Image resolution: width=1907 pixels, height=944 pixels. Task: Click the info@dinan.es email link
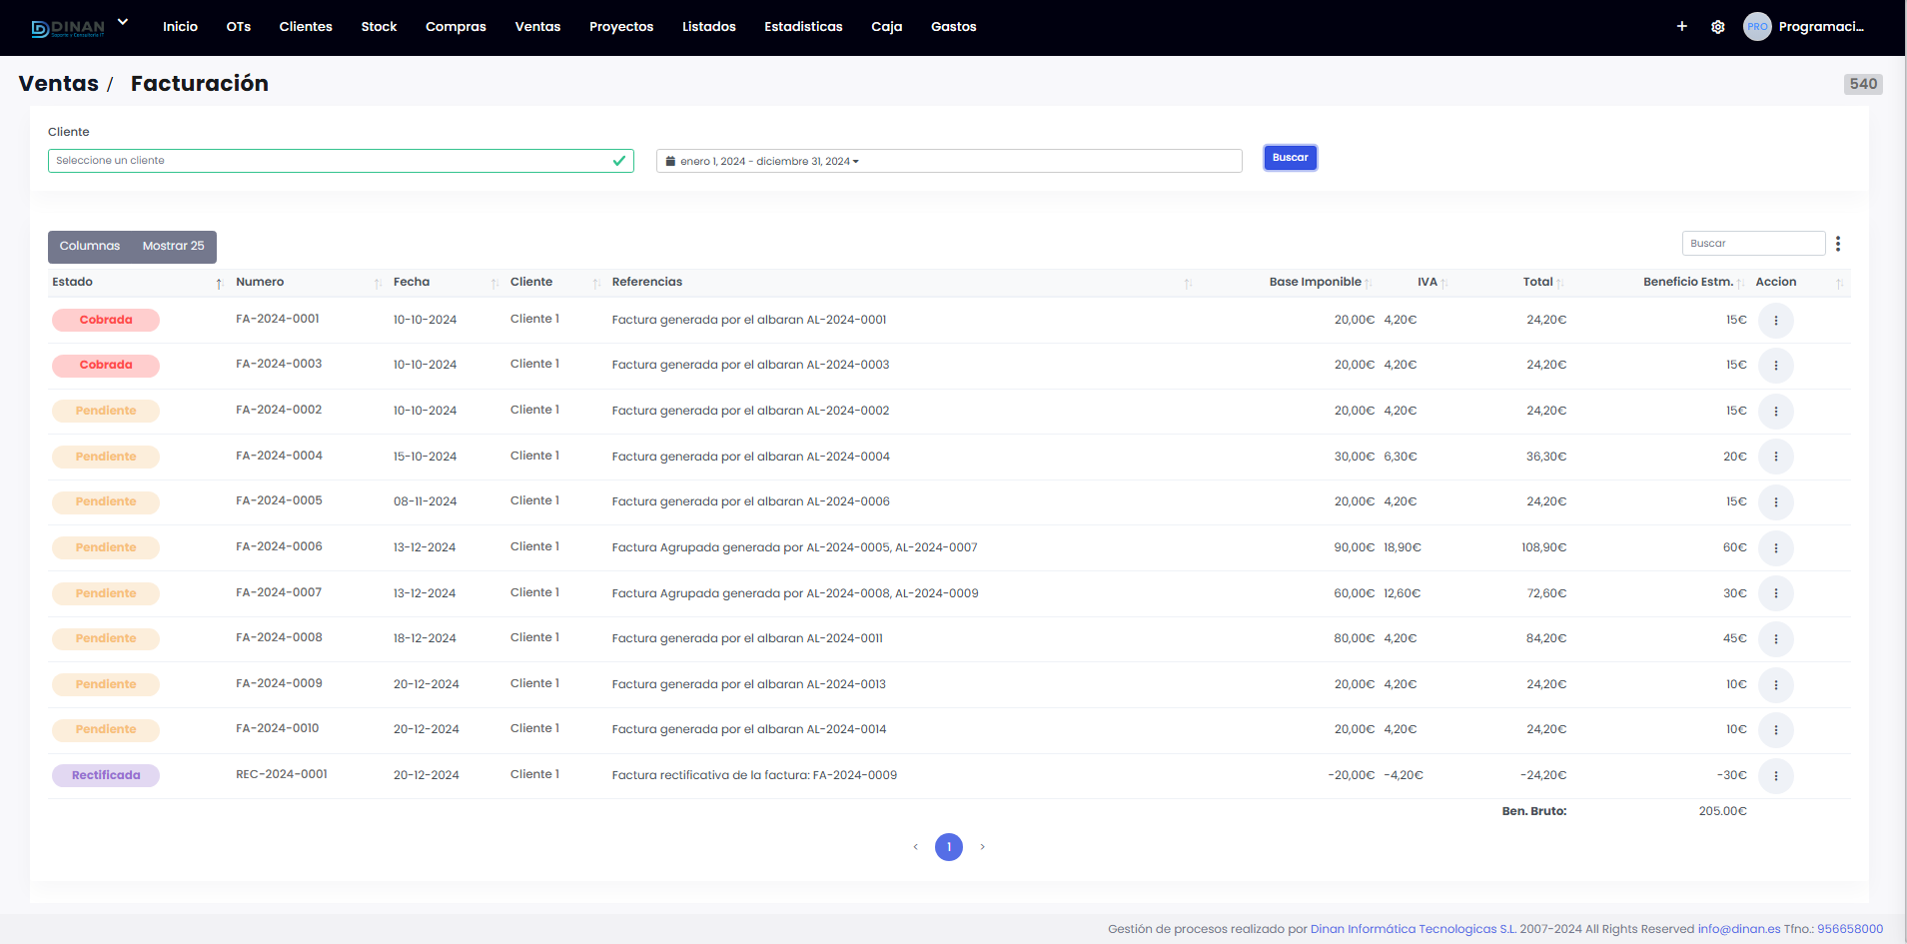(x=1739, y=928)
